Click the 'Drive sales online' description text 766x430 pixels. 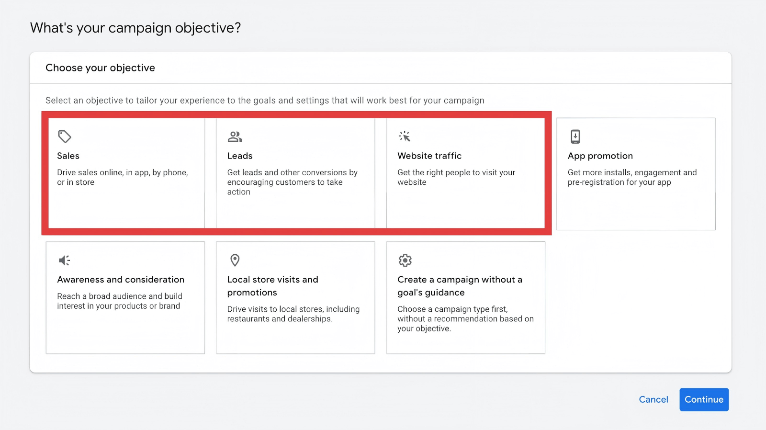coord(122,177)
